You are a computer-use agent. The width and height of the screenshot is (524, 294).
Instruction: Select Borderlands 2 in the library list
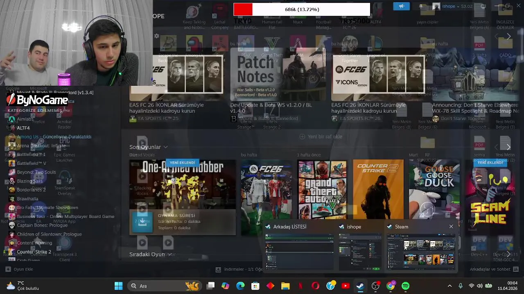click(31, 190)
